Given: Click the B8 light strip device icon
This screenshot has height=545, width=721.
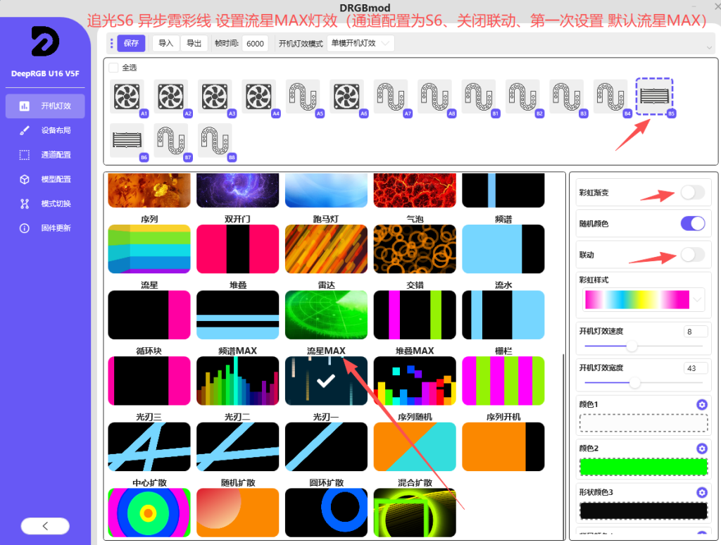Looking at the screenshot, I should click(215, 141).
